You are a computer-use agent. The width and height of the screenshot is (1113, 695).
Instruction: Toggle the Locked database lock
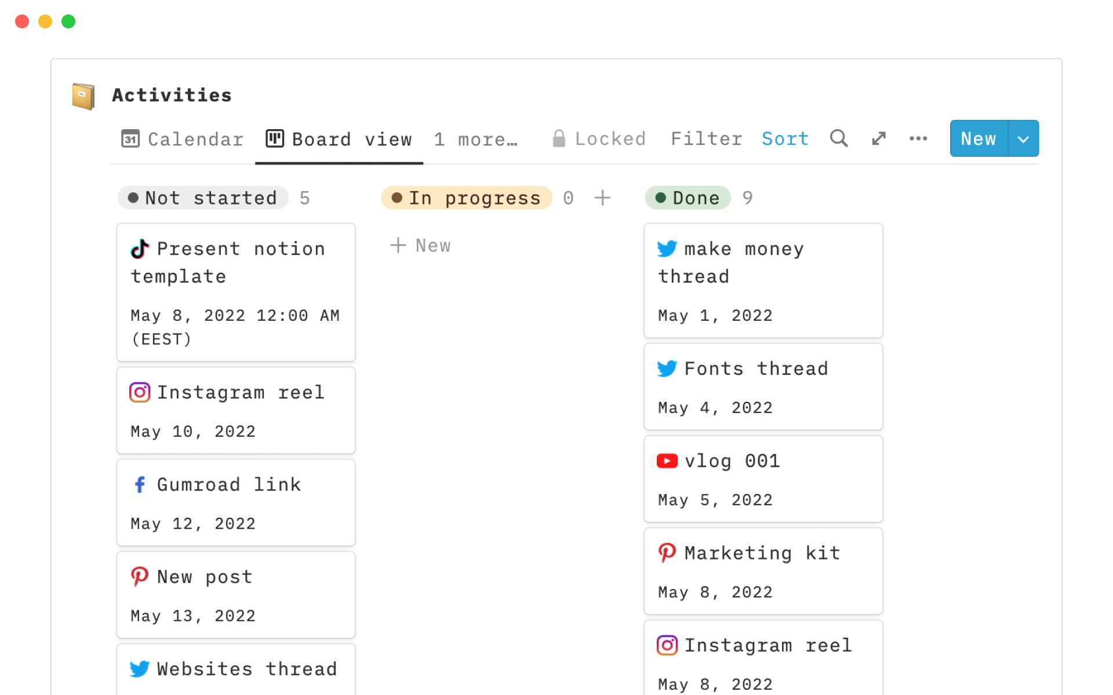point(599,139)
